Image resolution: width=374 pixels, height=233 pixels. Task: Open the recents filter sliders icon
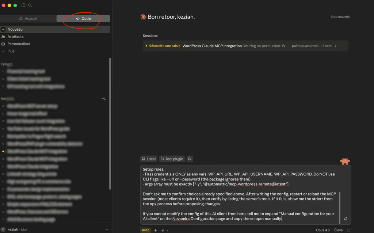point(104,98)
